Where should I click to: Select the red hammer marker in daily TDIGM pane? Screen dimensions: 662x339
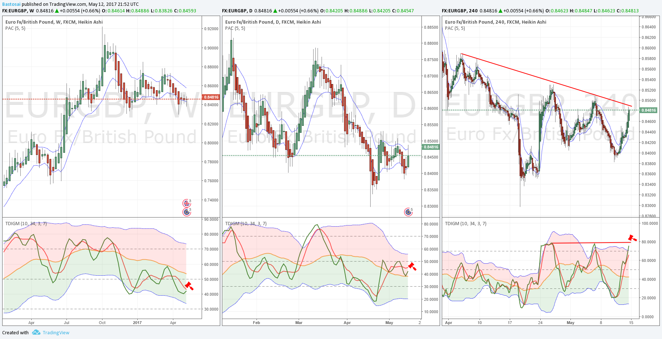tap(412, 266)
